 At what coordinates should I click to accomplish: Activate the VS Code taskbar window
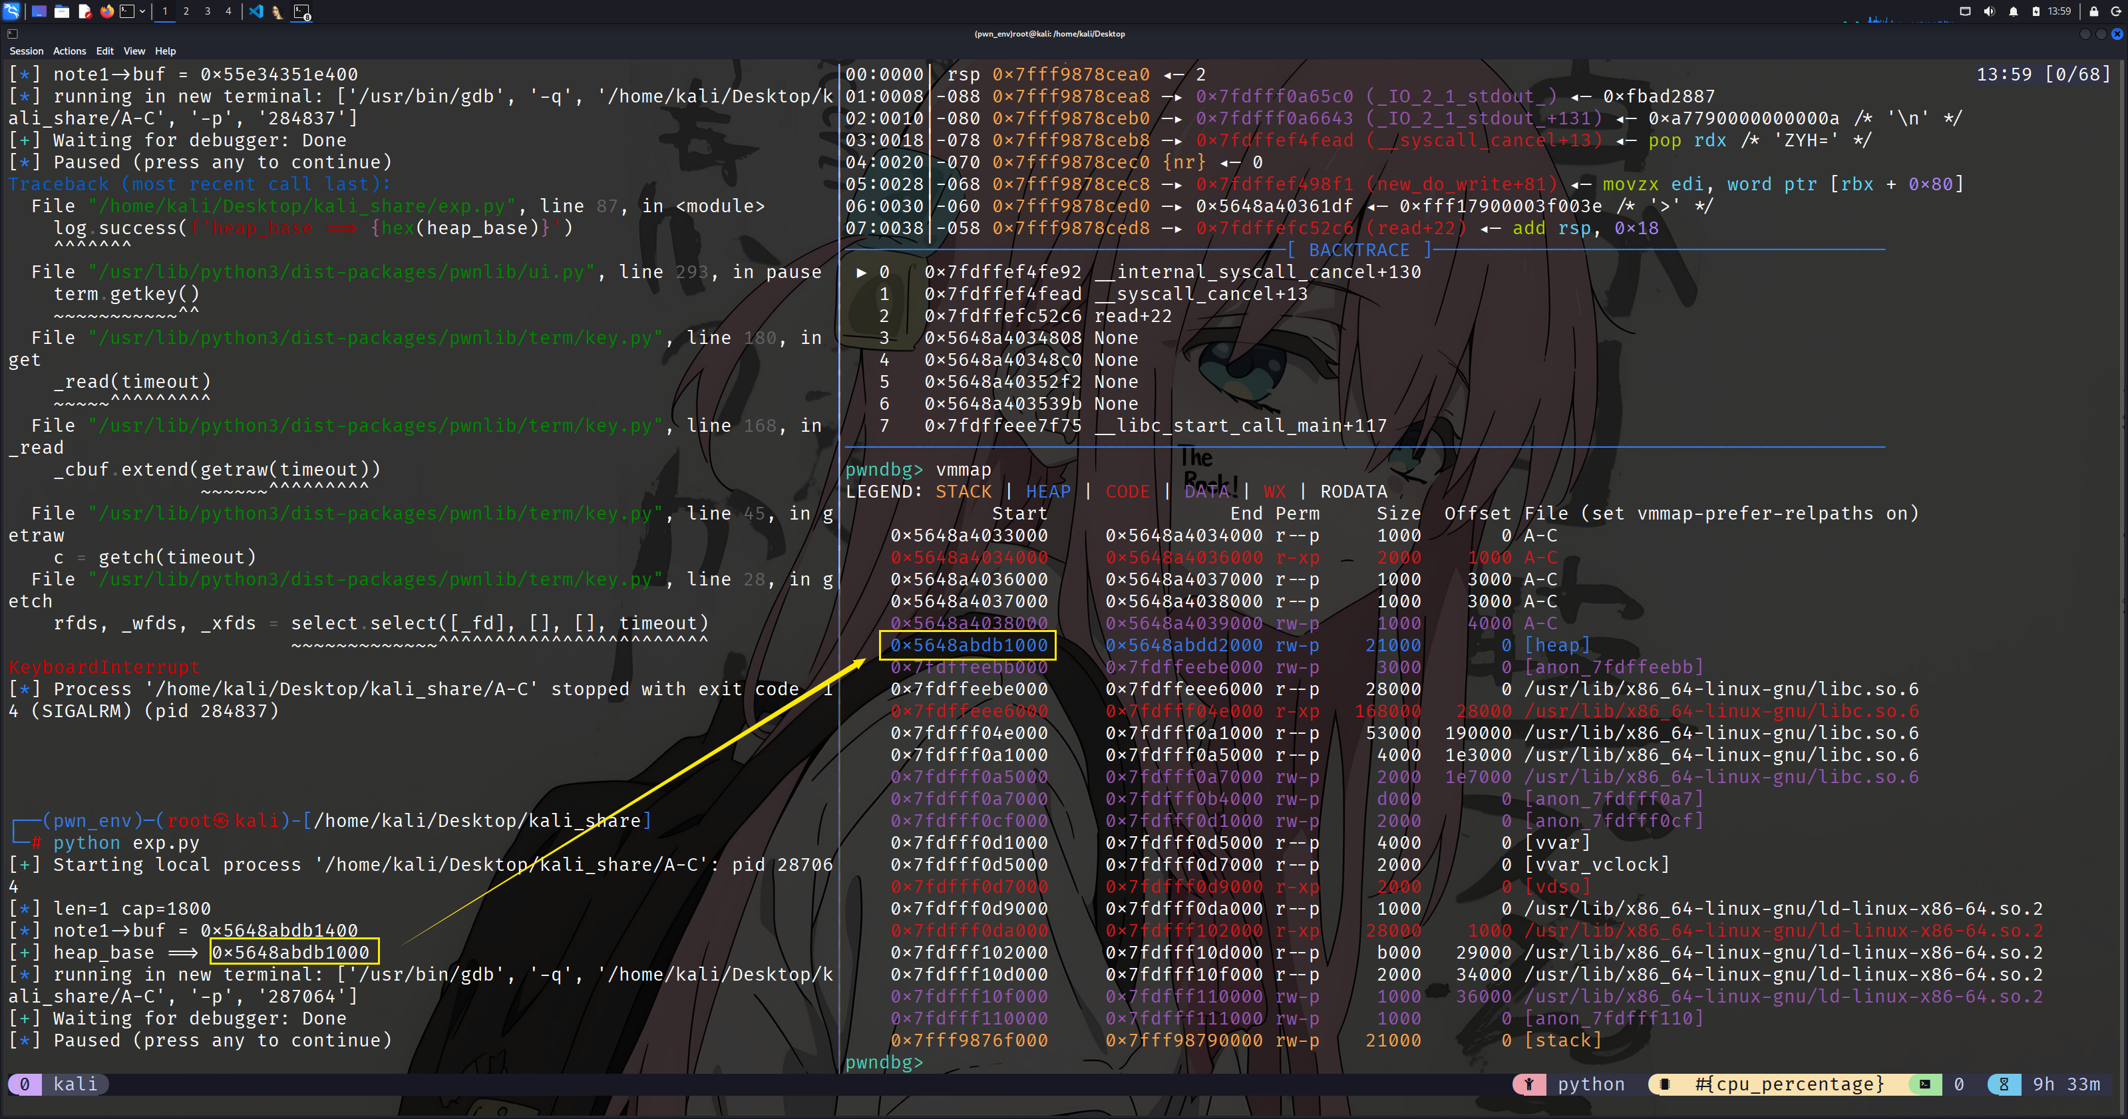(x=256, y=11)
